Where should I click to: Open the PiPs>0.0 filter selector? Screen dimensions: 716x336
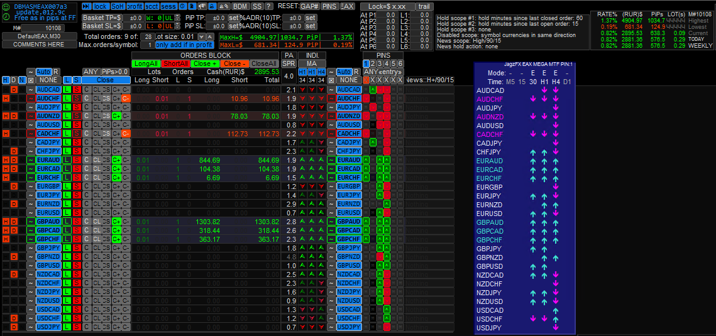click(x=115, y=72)
